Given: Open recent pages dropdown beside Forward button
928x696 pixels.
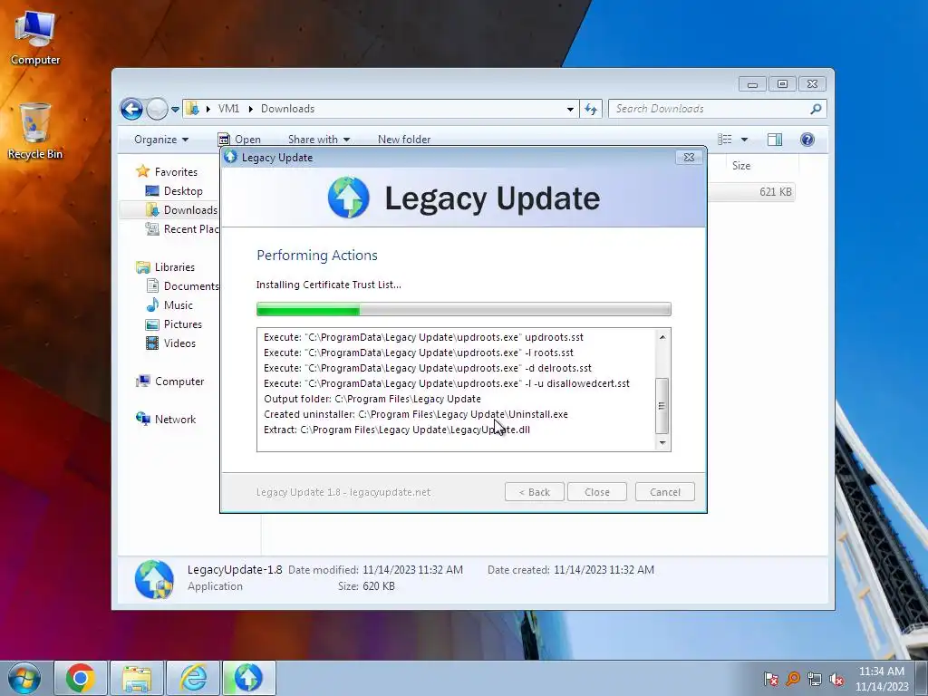Looking at the screenshot, I should point(175,110).
